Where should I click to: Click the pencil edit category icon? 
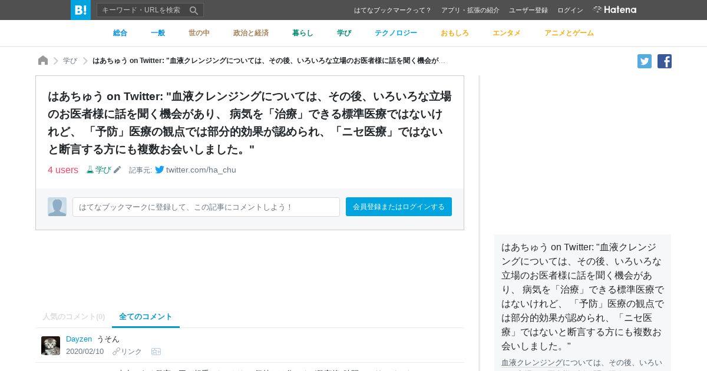tap(117, 170)
